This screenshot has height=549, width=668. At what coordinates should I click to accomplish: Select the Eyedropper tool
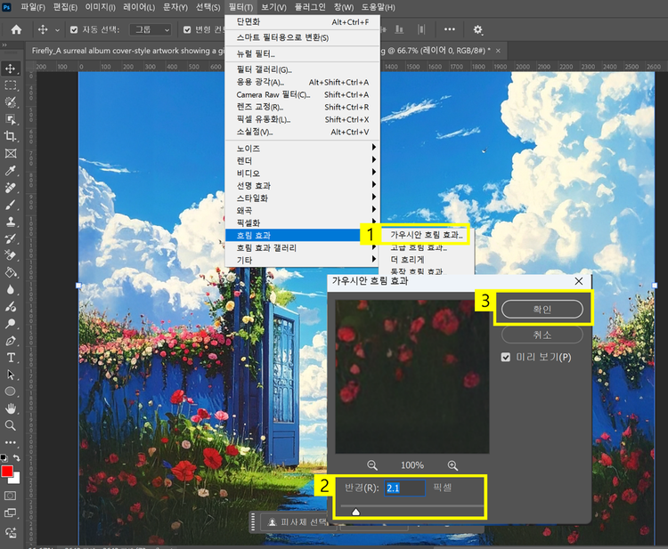10,171
